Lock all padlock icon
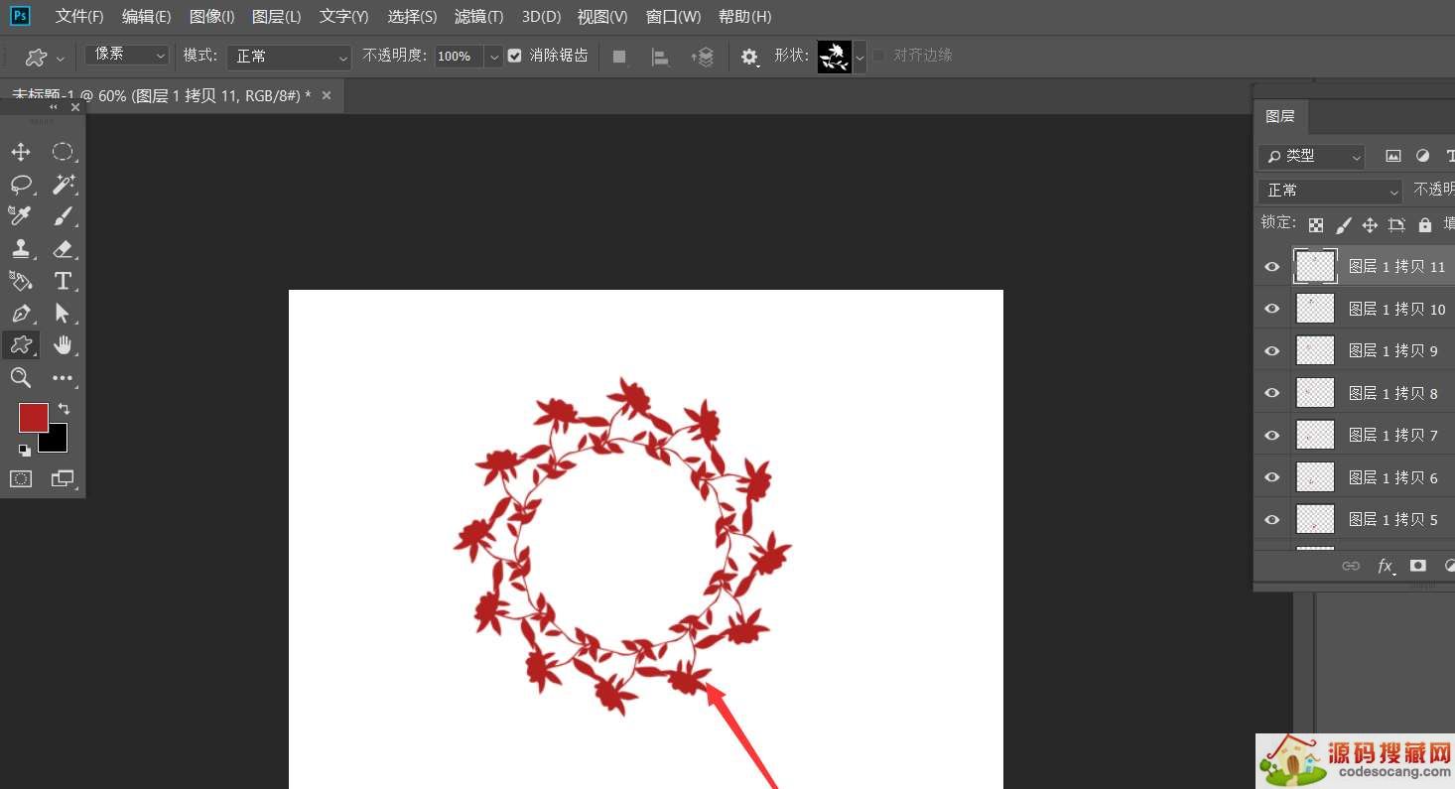Screen dimensions: 1455x789 [x=1425, y=225]
